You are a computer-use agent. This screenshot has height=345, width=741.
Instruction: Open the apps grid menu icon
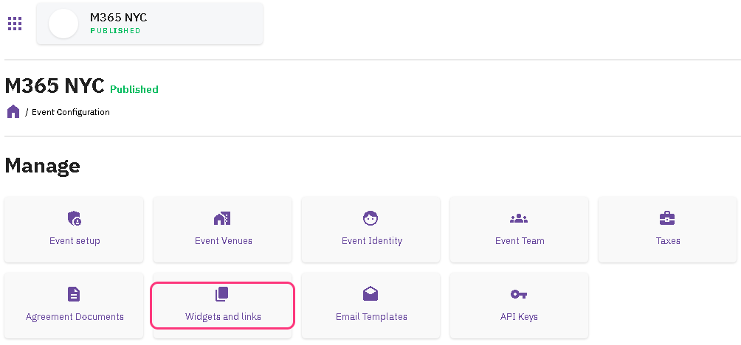tap(15, 24)
